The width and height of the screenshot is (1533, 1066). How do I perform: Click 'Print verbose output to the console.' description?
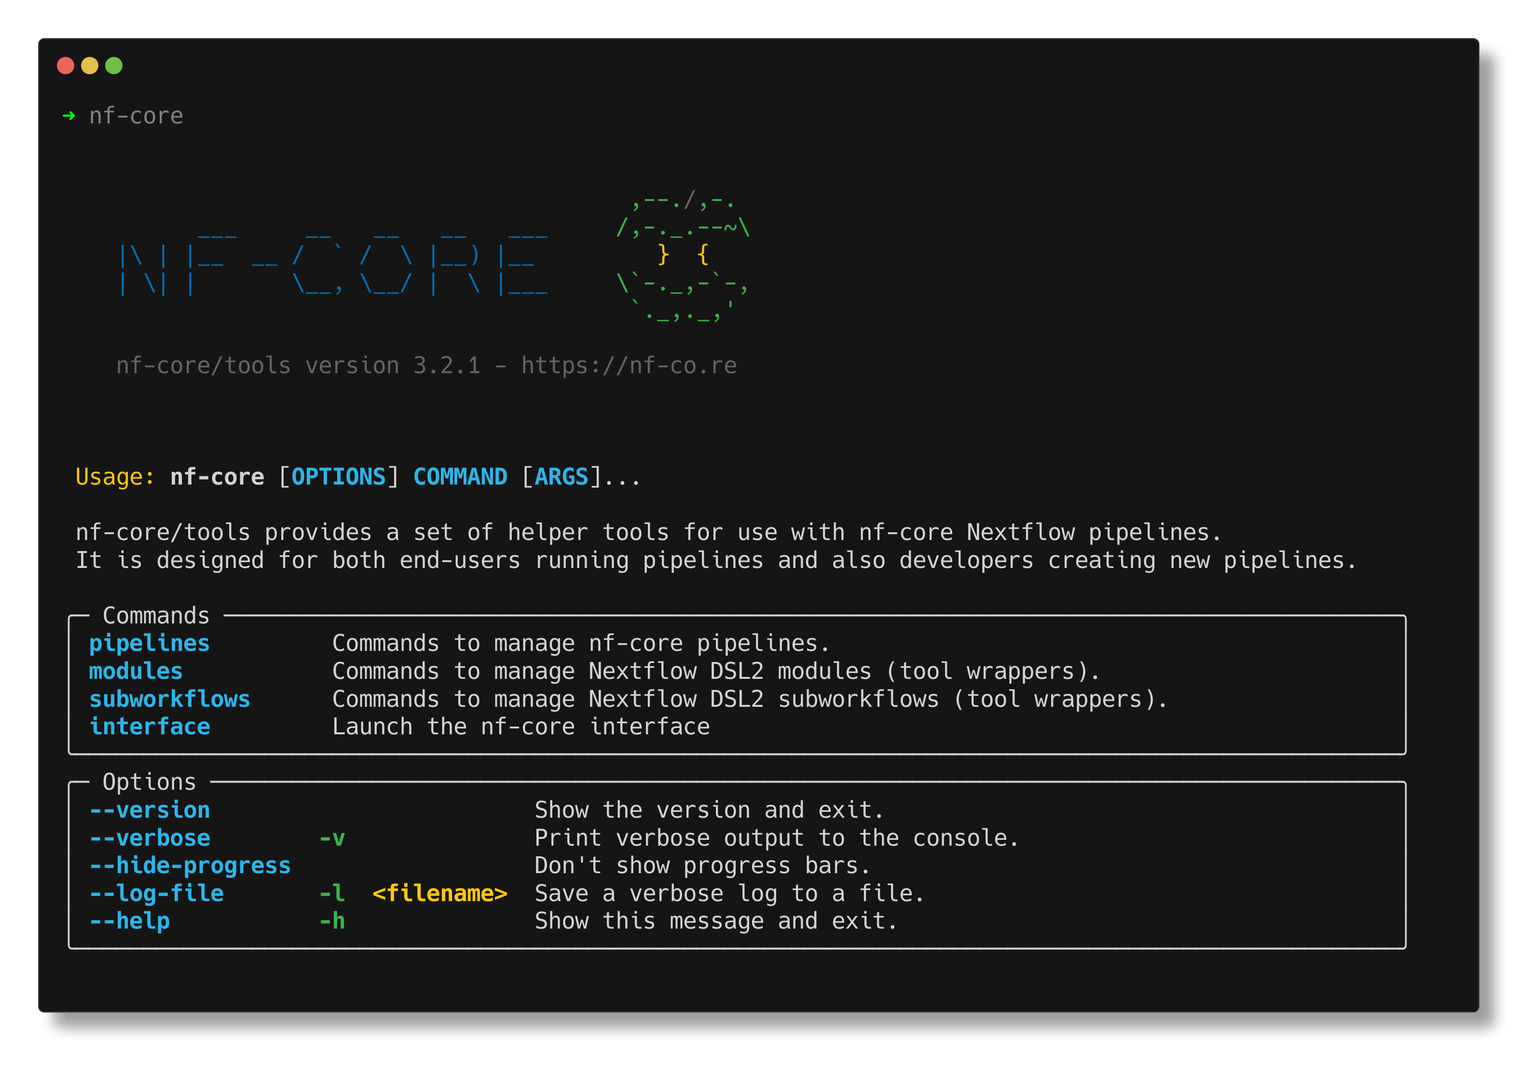tap(777, 838)
